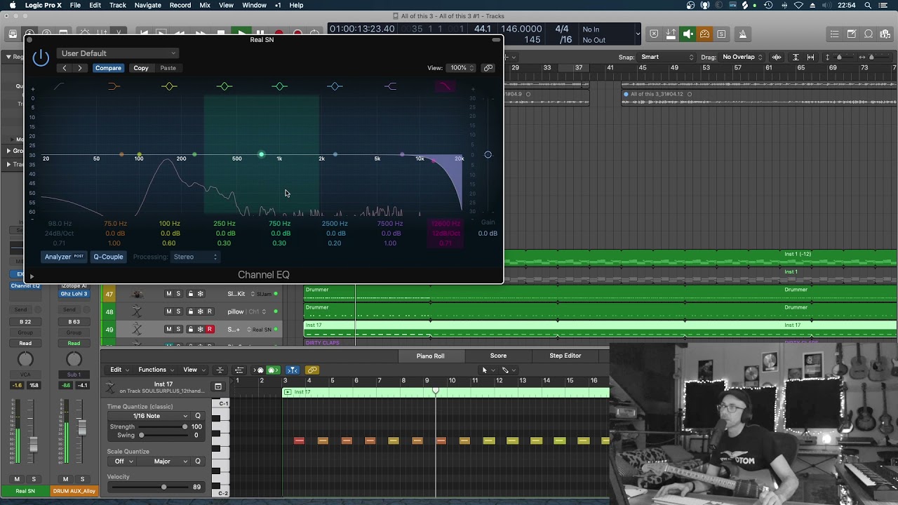Toggle lock on track 48
Viewport: 898px width, 505px height.
(190, 311)
